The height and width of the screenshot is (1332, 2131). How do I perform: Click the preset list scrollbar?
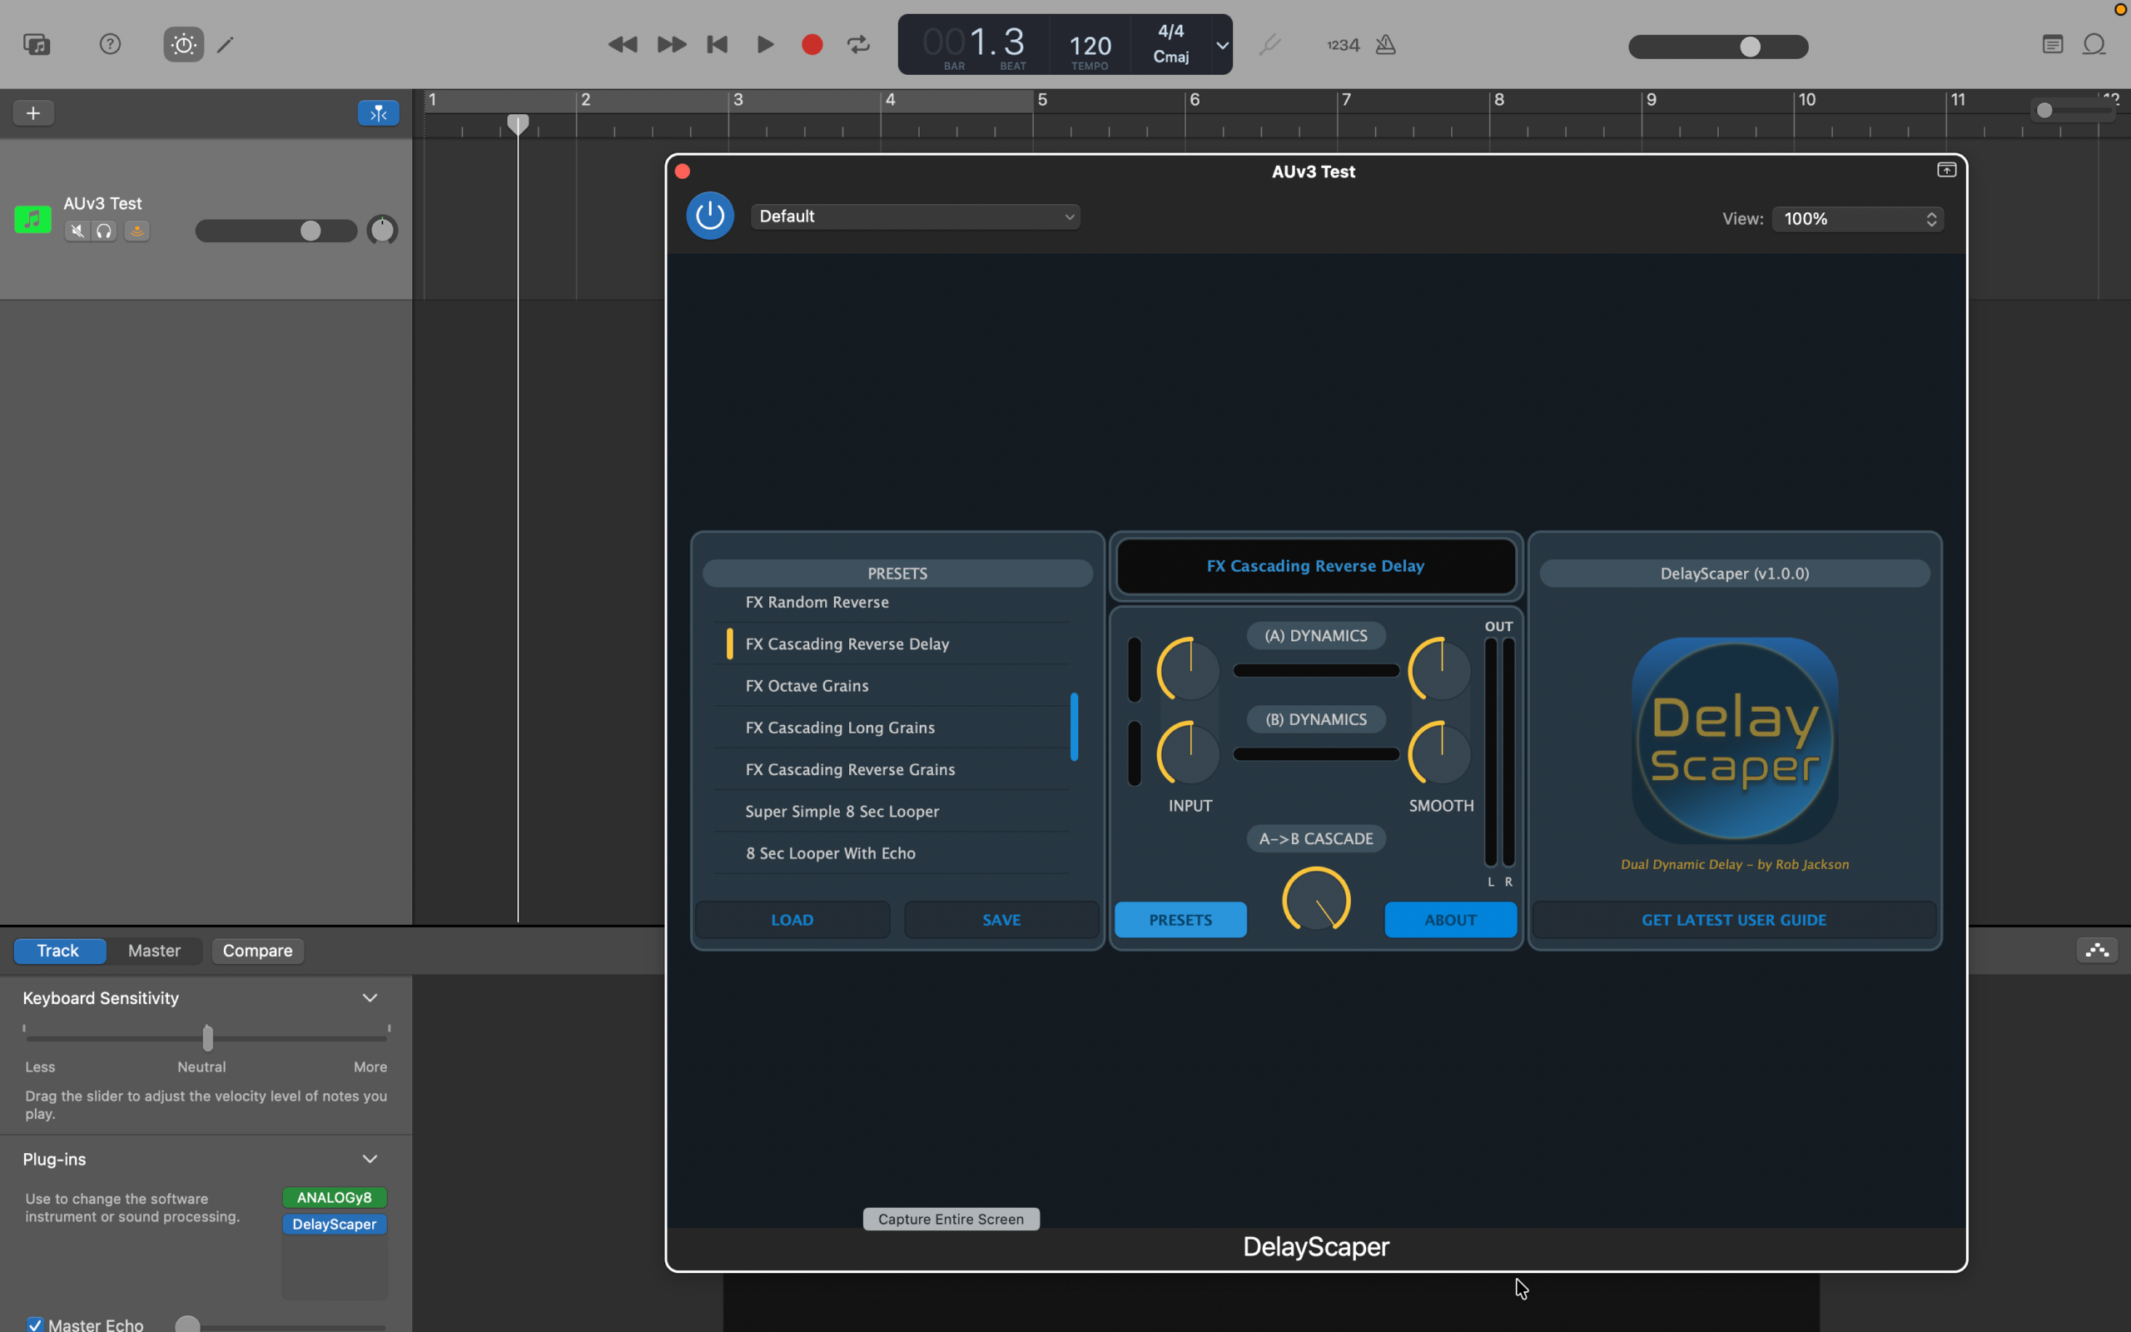click(1074, 727)
